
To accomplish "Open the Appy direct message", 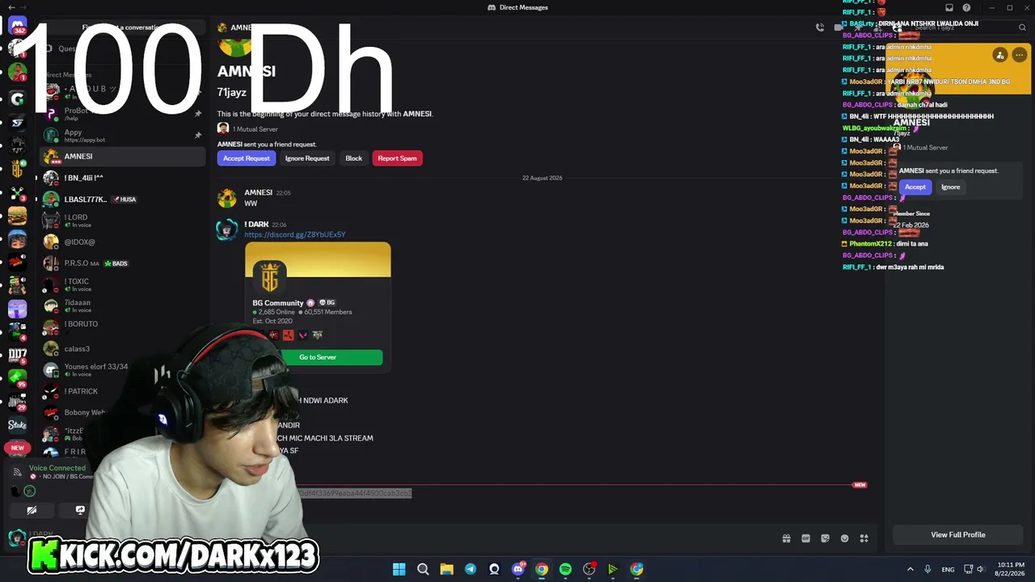I will coord(121,135).
